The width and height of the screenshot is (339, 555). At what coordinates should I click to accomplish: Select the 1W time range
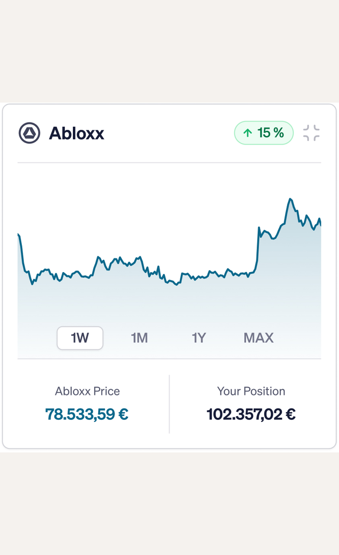(80, 338)
